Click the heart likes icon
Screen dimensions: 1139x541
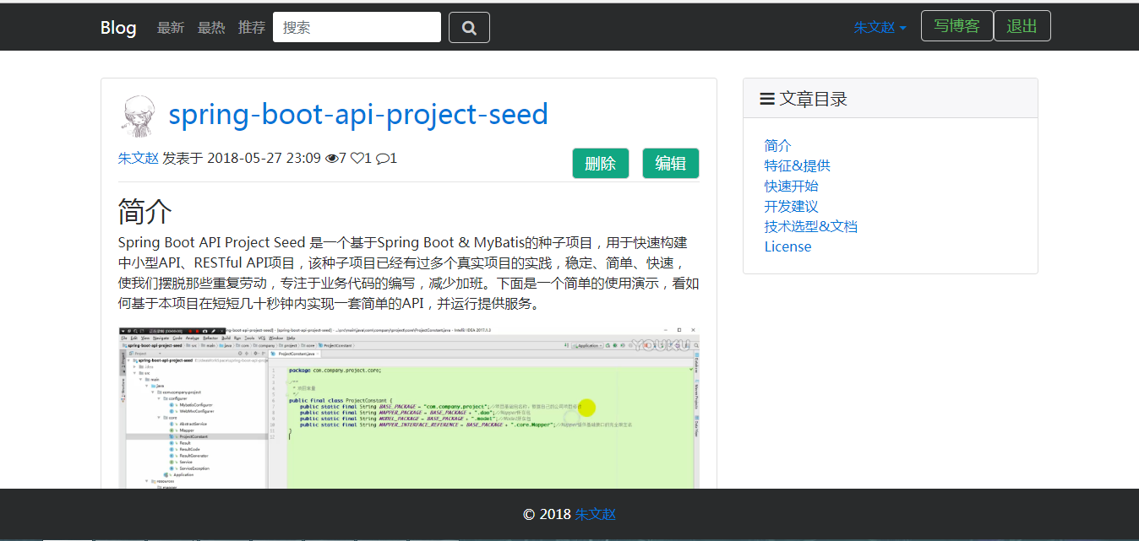coord(357,158)
